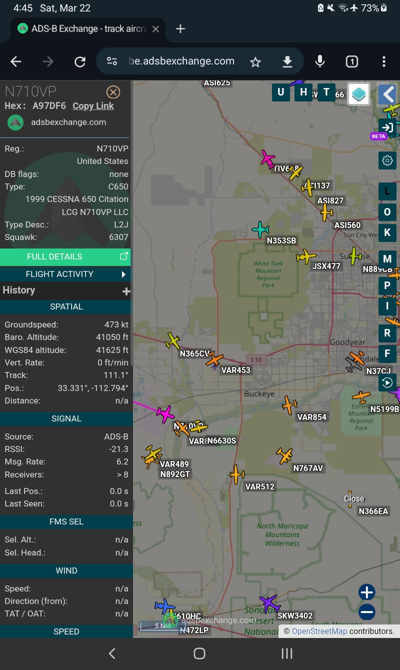The image size is (400, 670).
Task: Toggle the O map option button
Action: coord(387,212)
